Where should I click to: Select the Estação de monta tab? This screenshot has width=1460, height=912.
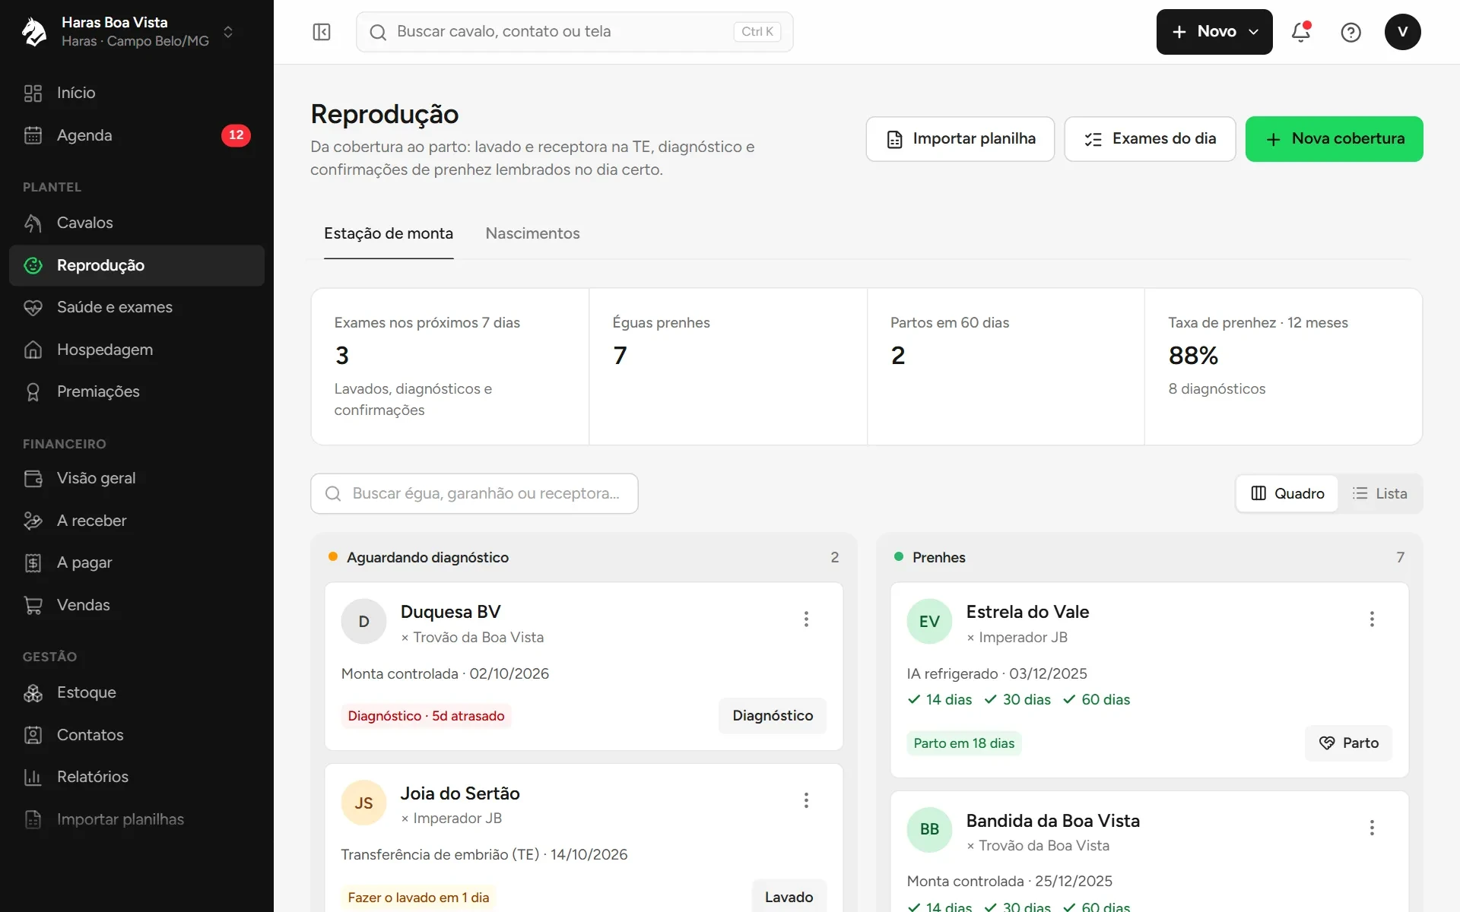tap(389, 233)
